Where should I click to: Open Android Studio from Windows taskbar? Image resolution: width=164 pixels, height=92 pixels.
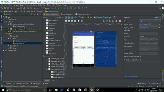coord(92,90)
